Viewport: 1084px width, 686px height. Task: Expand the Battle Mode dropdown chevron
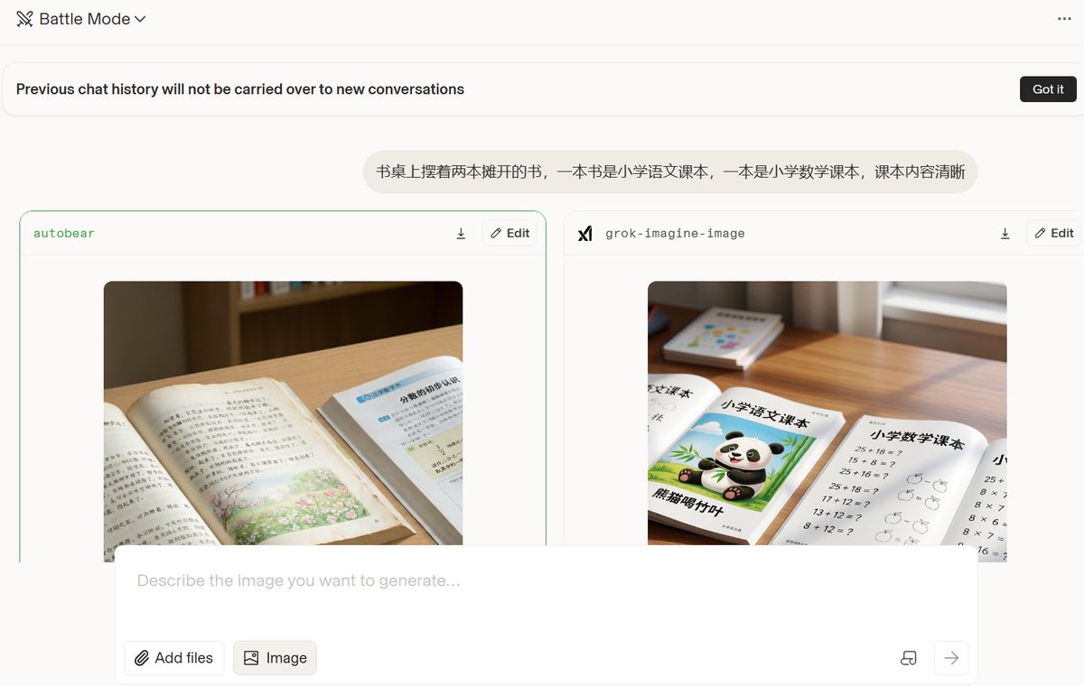140,19
